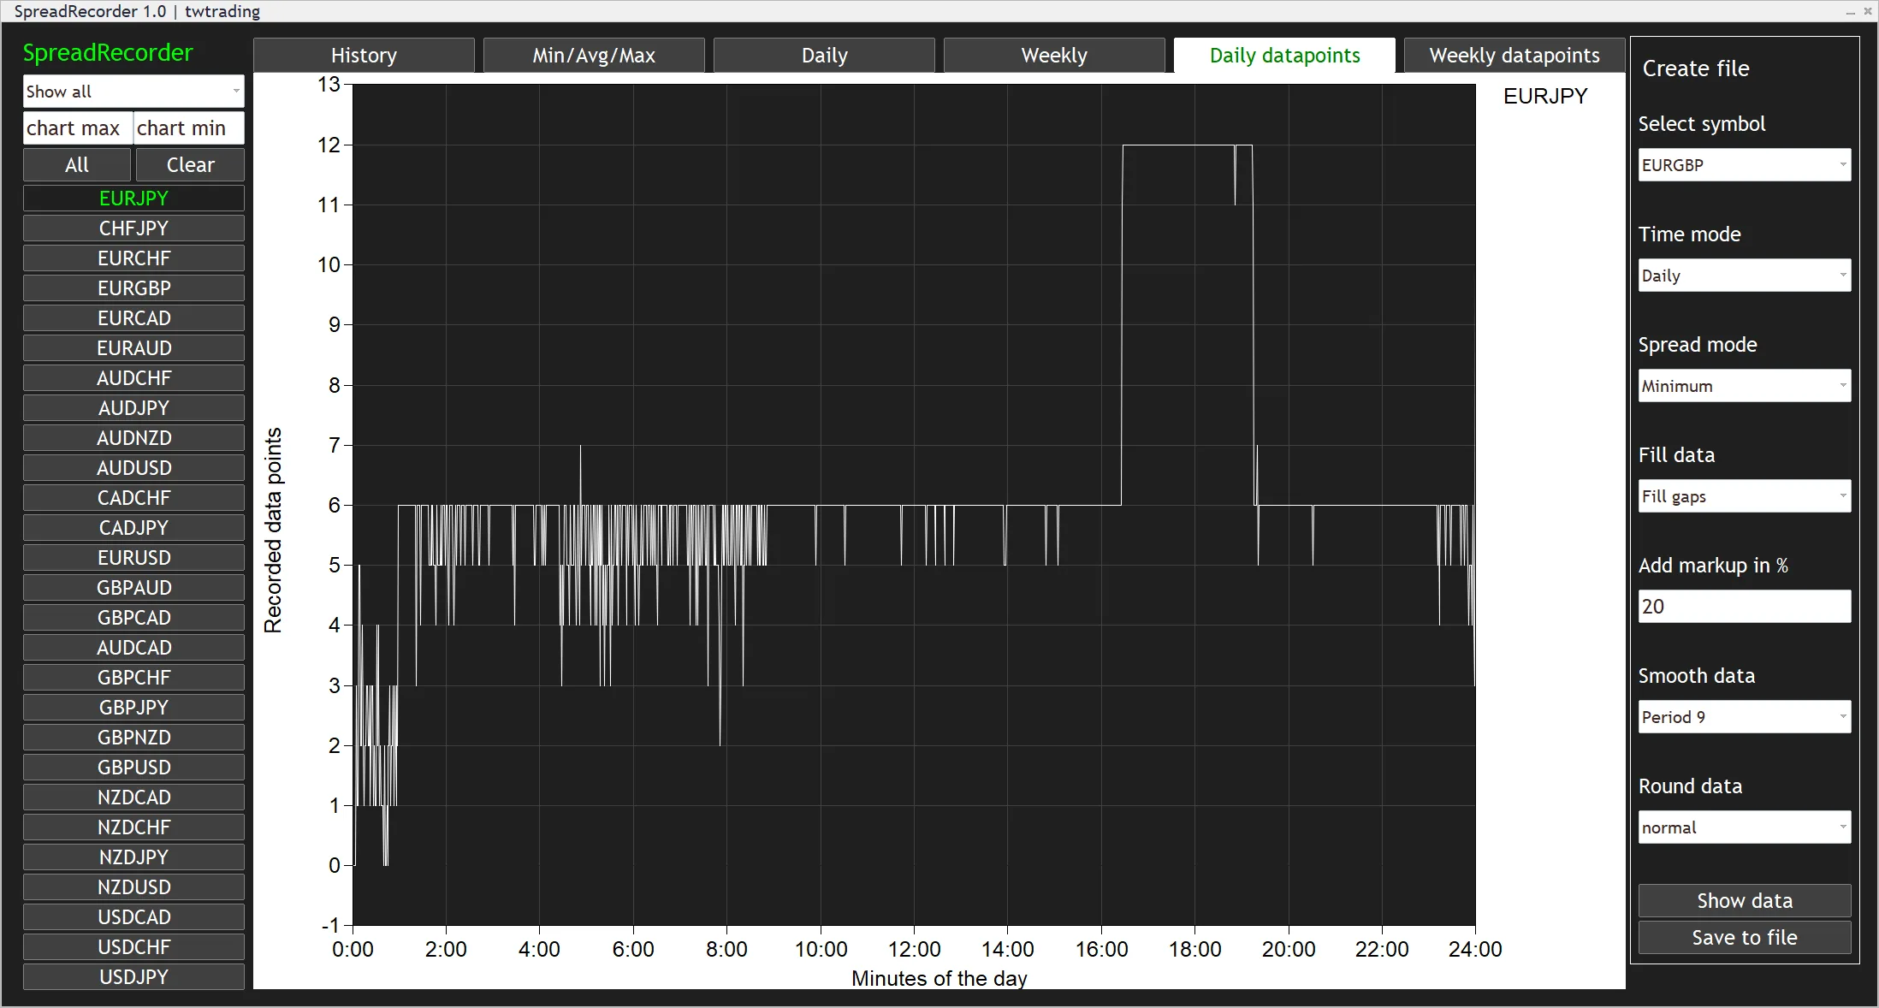Image resolution: width=1879 pixels, height=1008 pixels.
Task: Select the AUDUSD symbol
Action: [x=133, y=468]
